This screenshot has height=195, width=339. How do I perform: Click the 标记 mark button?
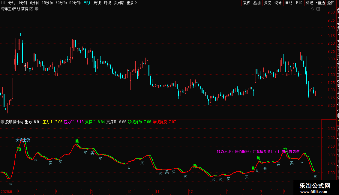tap(309, 3)
